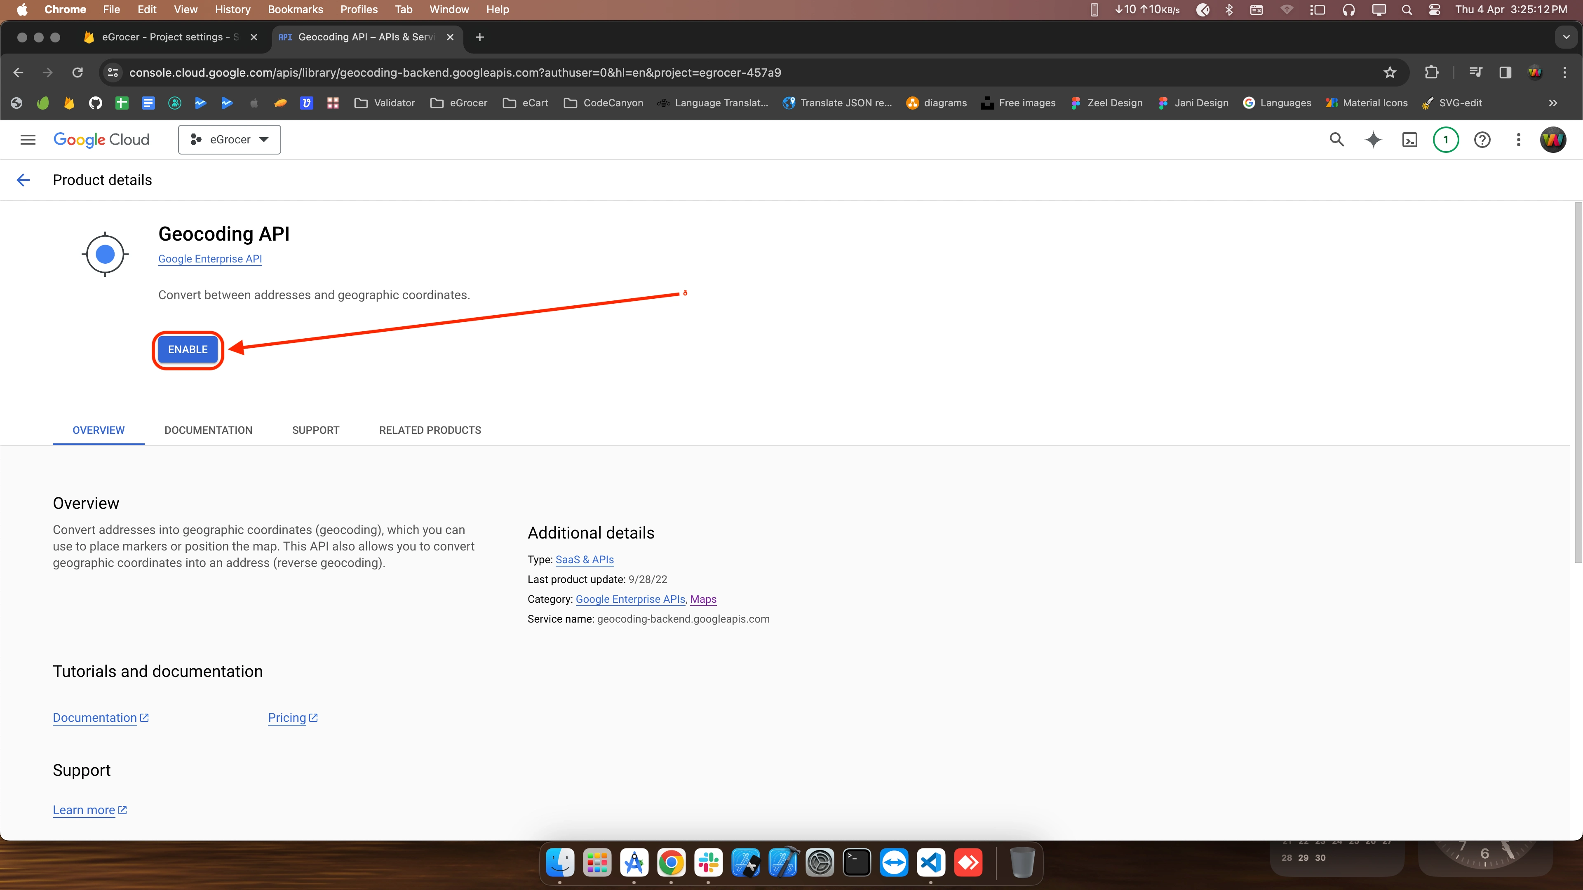Image resolution: width=1583 pixels, height=890 pixels.
Task: Open the Learn more support link
Action: (x=90, y=810)
